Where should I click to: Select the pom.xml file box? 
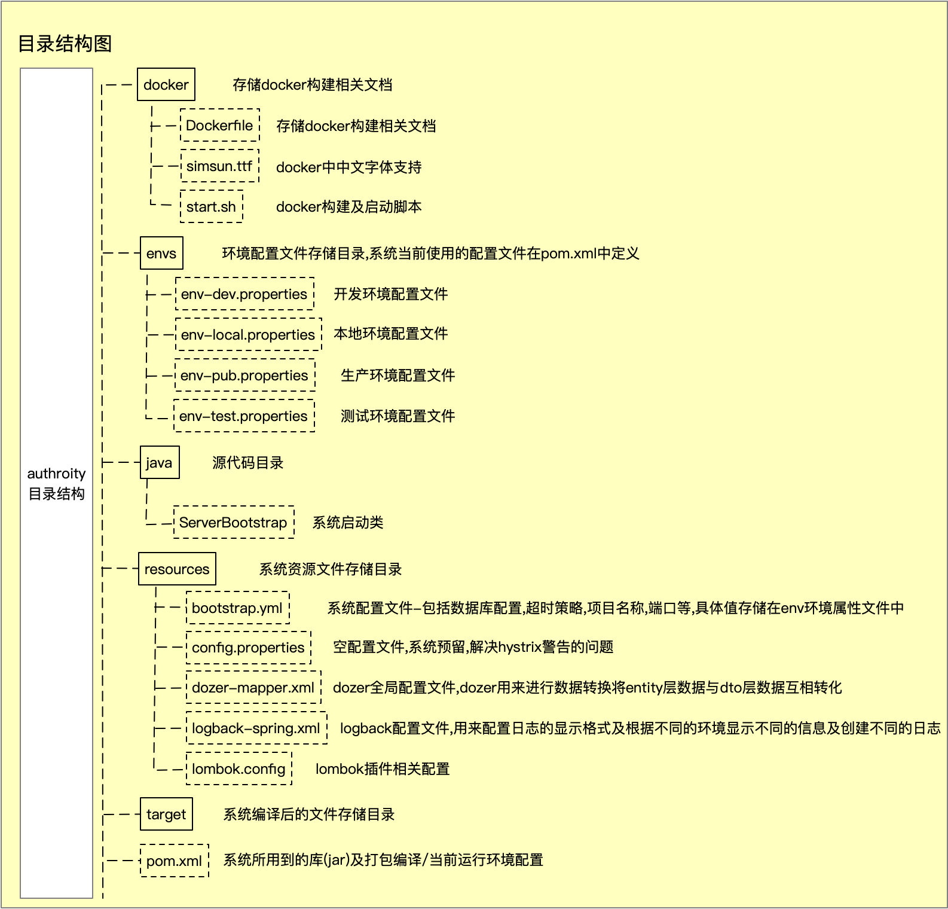pyautogui.click(x=175, y=861)
